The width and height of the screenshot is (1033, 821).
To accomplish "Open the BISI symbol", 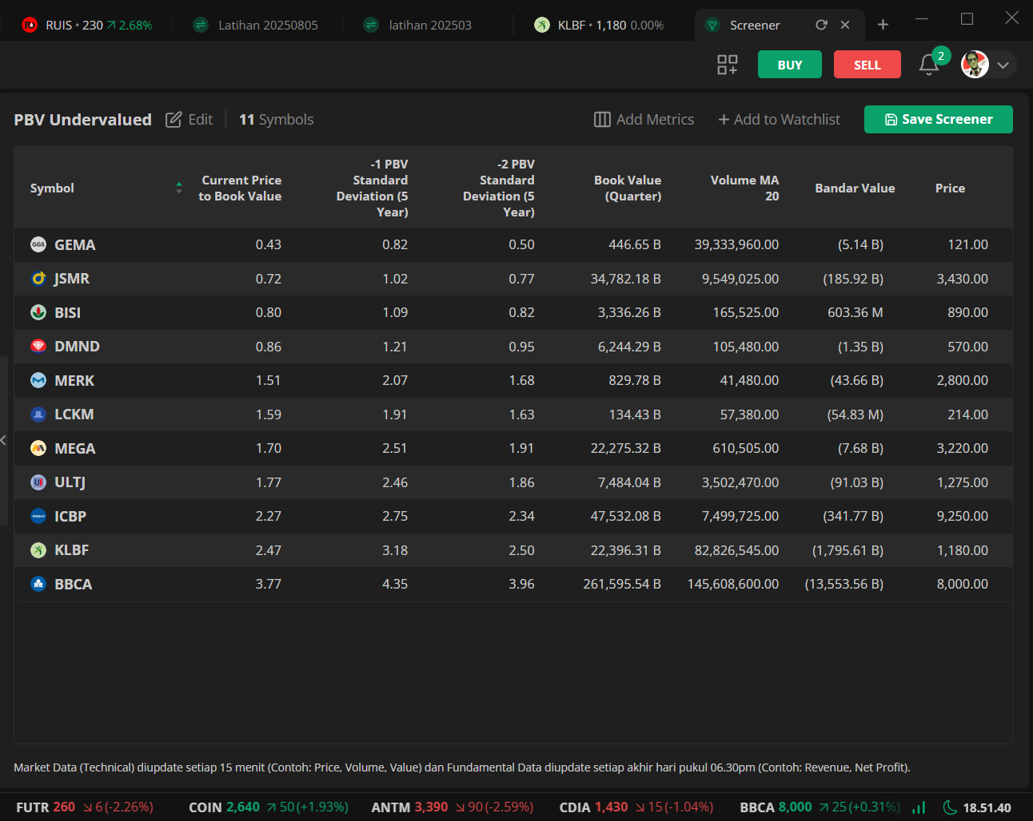I will pos(68,312).
